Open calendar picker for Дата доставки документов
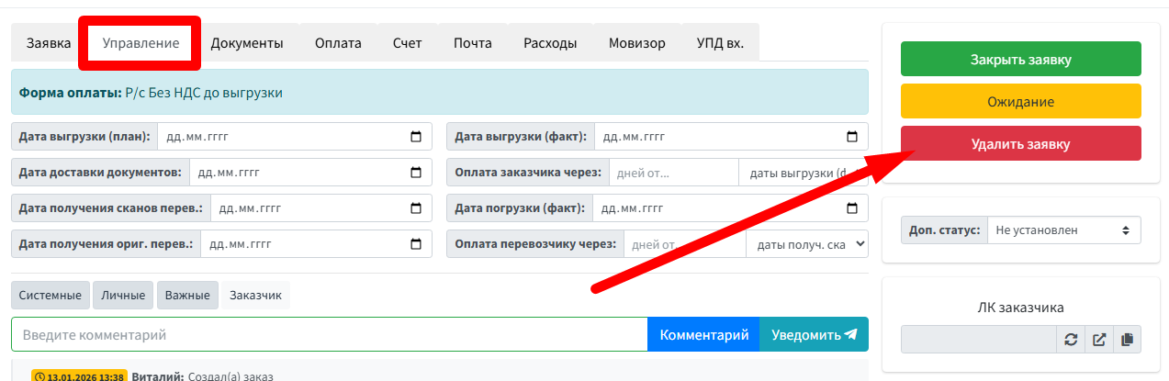Viewport: 1169px width, 381px height. tap(416, 173)
